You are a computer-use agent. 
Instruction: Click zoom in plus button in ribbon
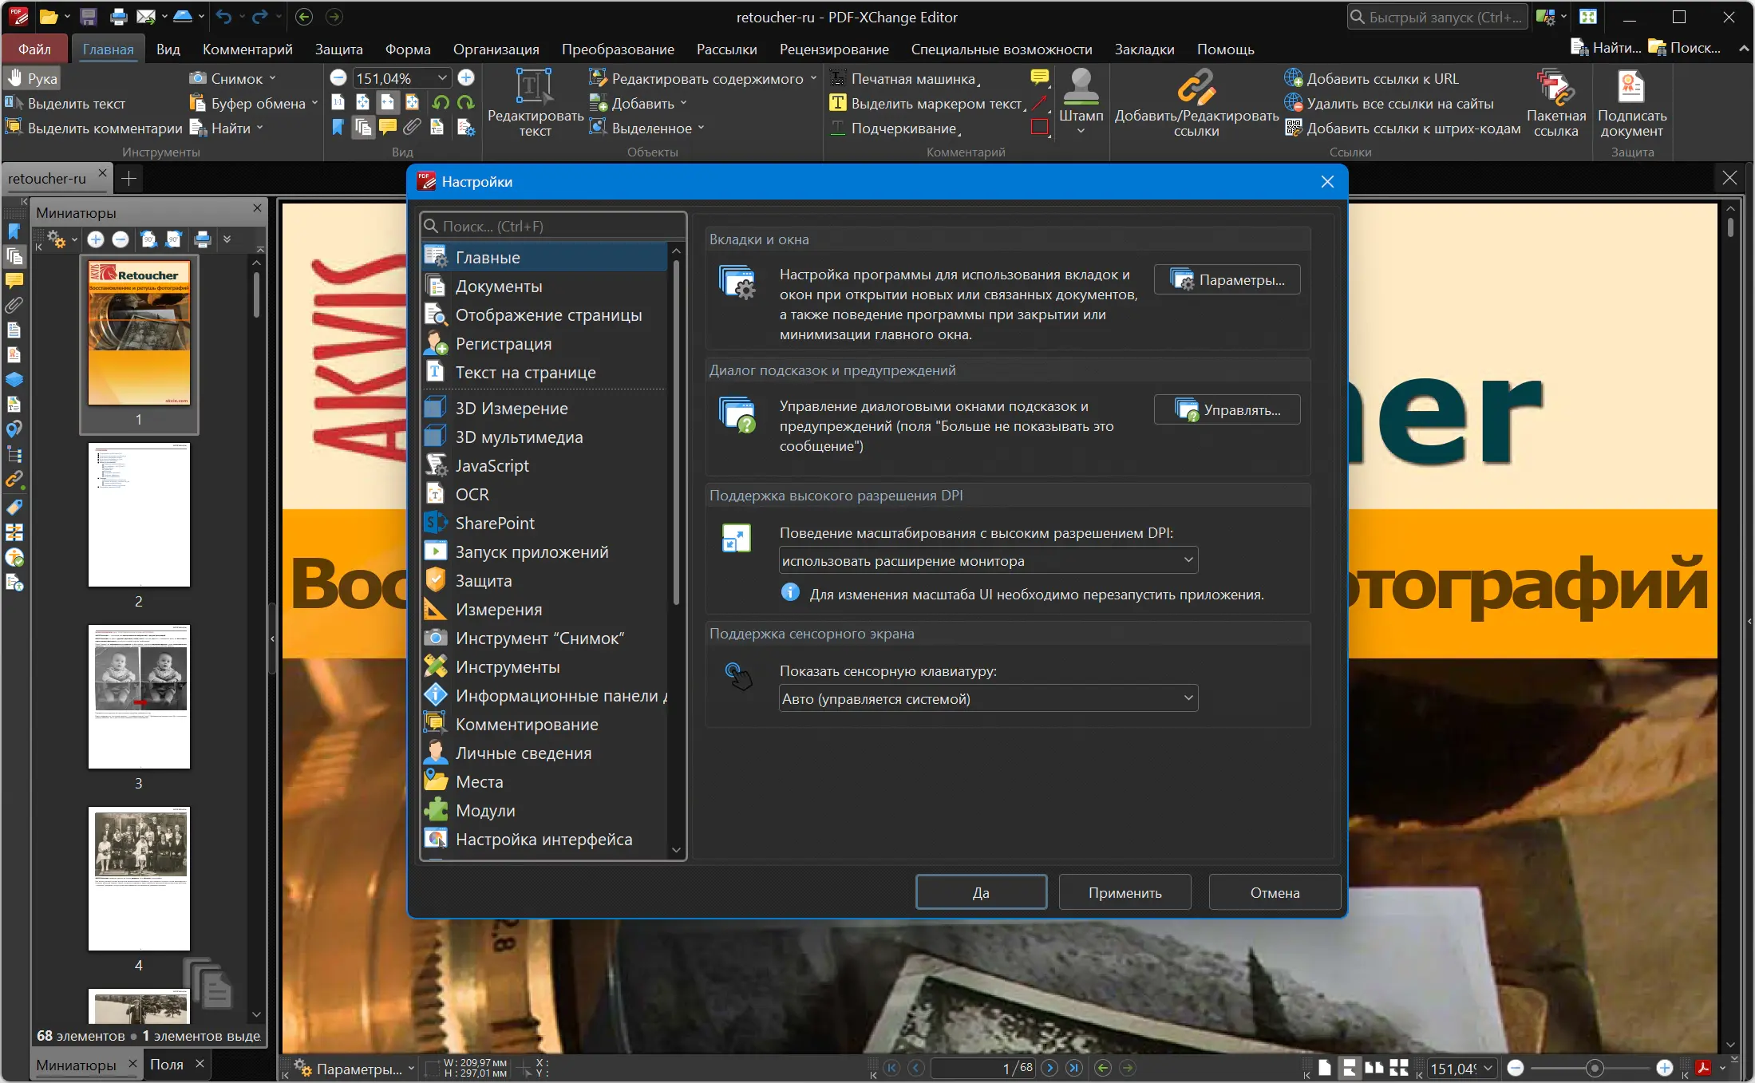pos(466,78)
